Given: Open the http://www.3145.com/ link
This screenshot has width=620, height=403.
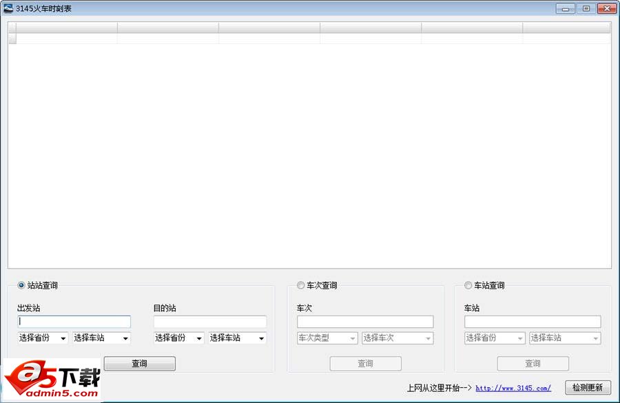Looking at the screenshot, I should [513, 388].
